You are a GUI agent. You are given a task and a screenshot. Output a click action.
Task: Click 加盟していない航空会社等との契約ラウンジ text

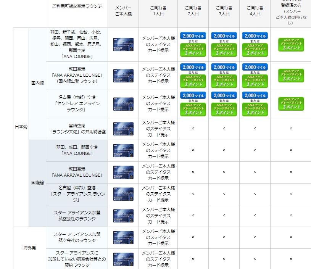[x=77, y=259]
